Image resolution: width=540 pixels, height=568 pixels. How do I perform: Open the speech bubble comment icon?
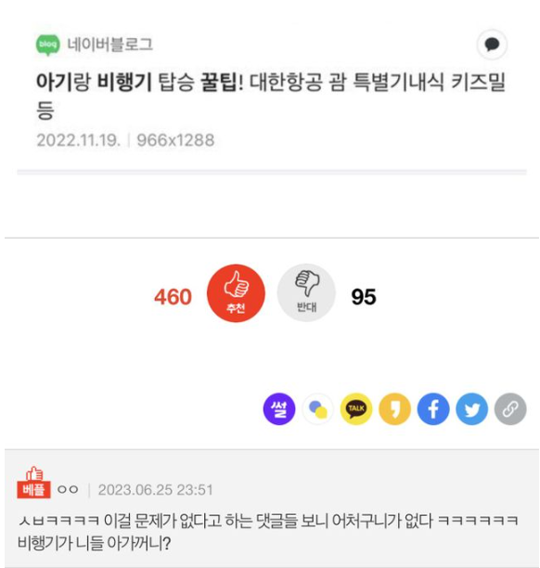click(492, 45)
